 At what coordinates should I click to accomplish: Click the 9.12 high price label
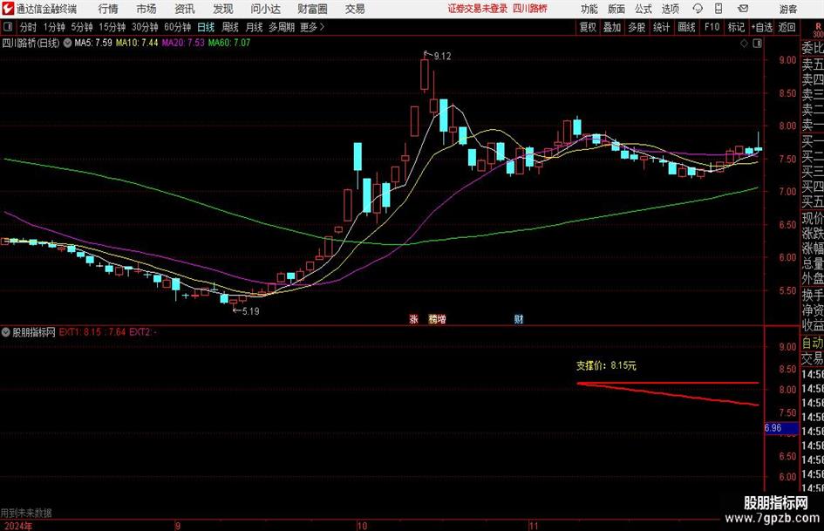click(x=442, y=57)
